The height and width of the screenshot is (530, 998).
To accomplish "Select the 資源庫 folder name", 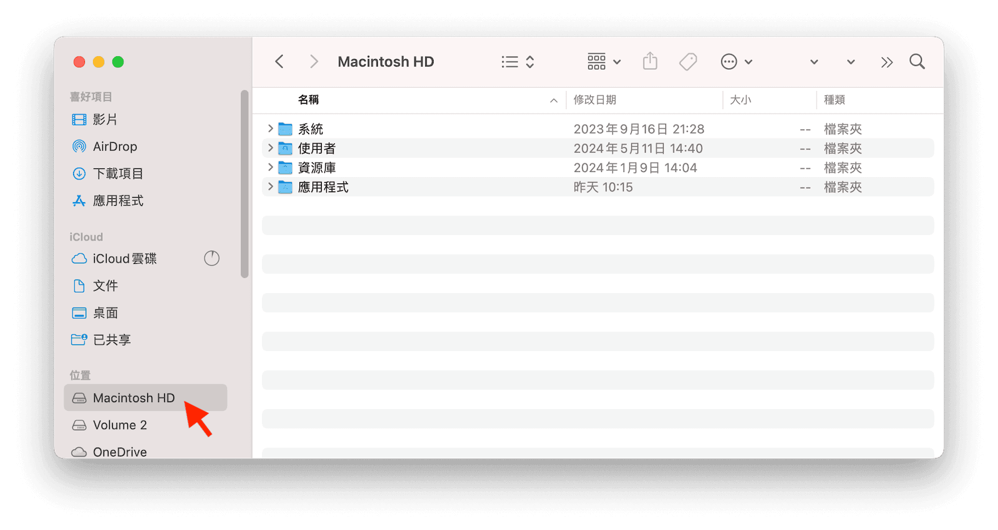I will pos(317,168).
